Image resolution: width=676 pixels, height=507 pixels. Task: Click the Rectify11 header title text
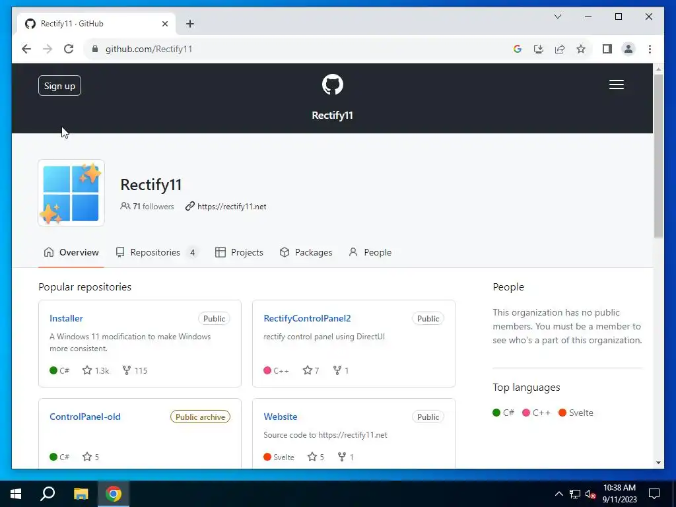click(333, 116)
